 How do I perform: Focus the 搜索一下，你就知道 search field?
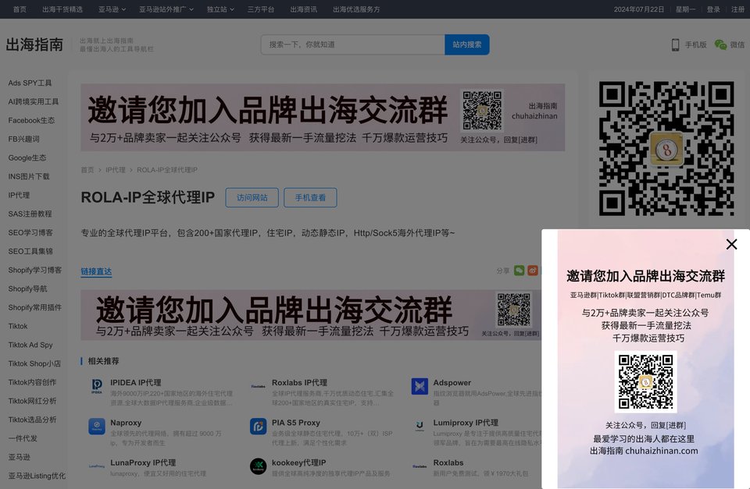[353, 44]
